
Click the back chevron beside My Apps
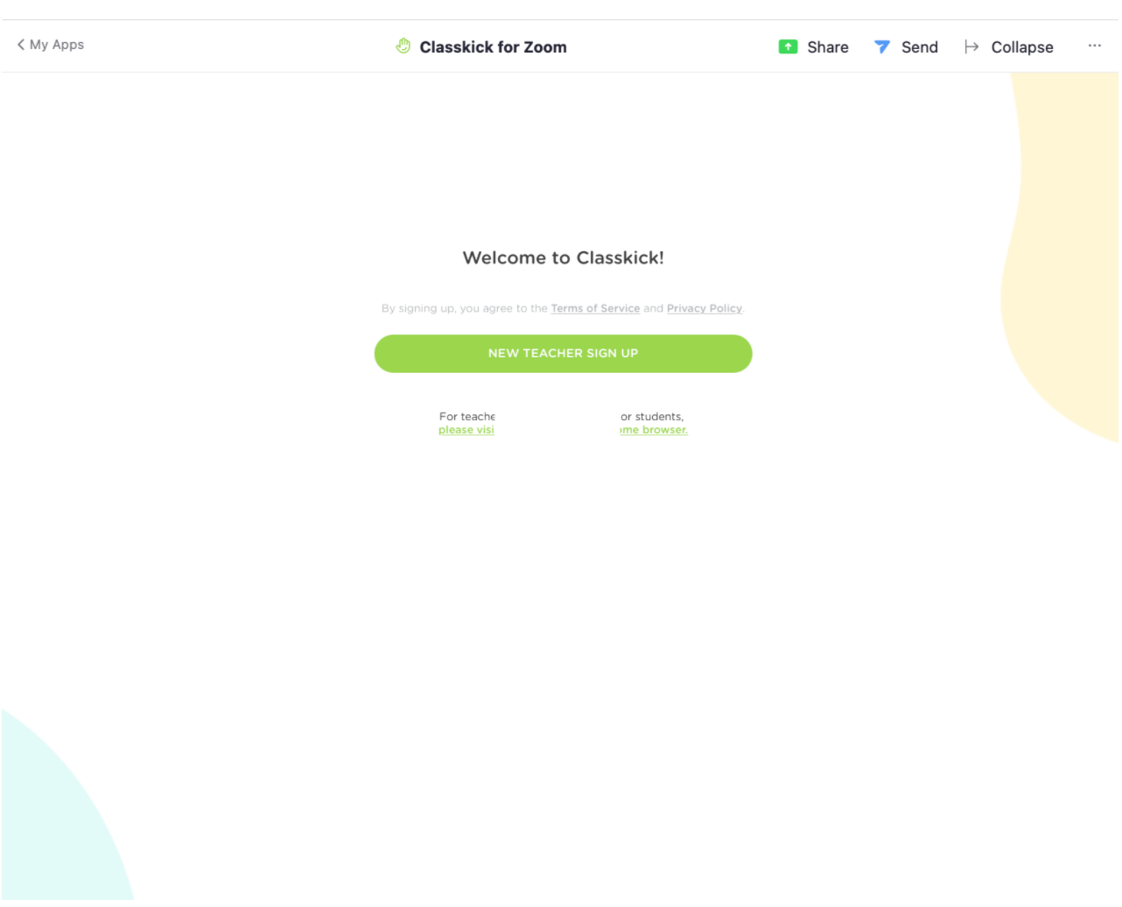(x=21, y=45)
